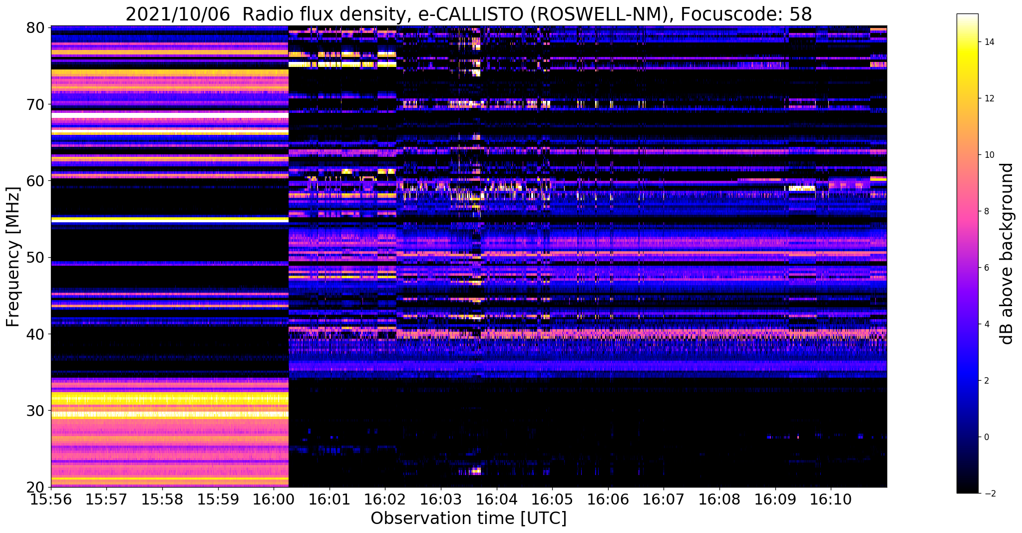Screen dimensions: 1022x533
Task: Click the 16:09 time tick label
Action: pyautogui.click(x=775, y=500)
